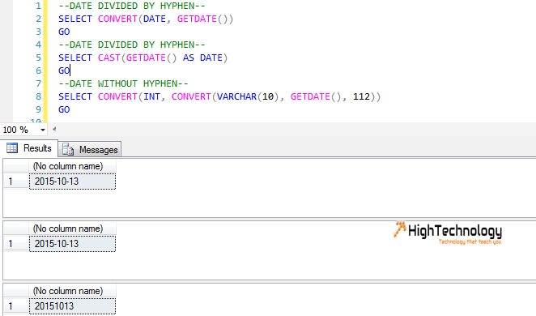The image size is (536, 316).
Task: Click the VARCHAR keyword on line 8
Action: 236,96
